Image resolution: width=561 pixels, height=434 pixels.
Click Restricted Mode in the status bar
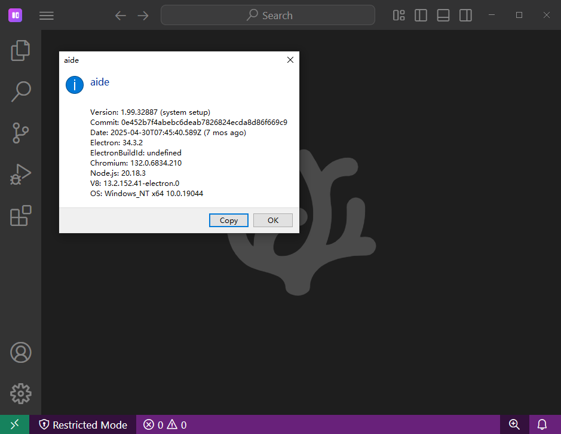pyautogui.click(x=83, y=424)
